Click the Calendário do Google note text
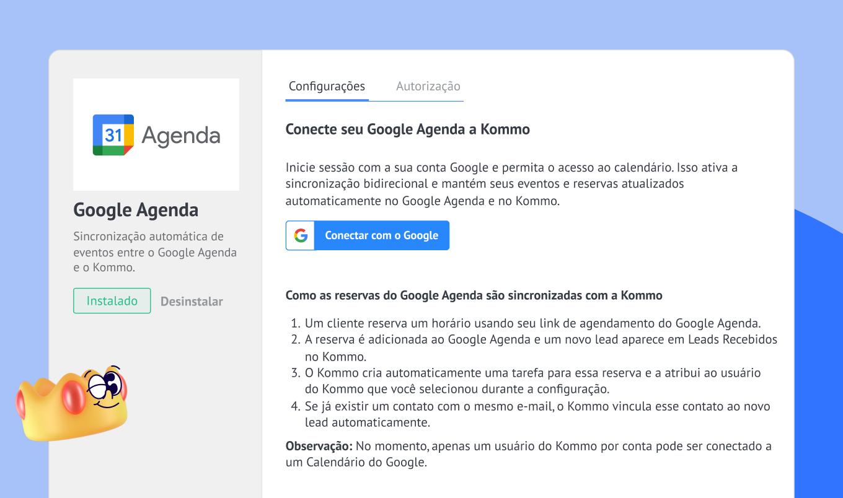Viewport: 843px width, 498px height. click(x=356, y=463)
